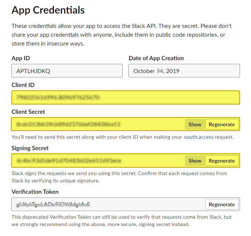Click the App Credentials heading
The height and width of the screenshot is (236, 251).
(48, 10)
